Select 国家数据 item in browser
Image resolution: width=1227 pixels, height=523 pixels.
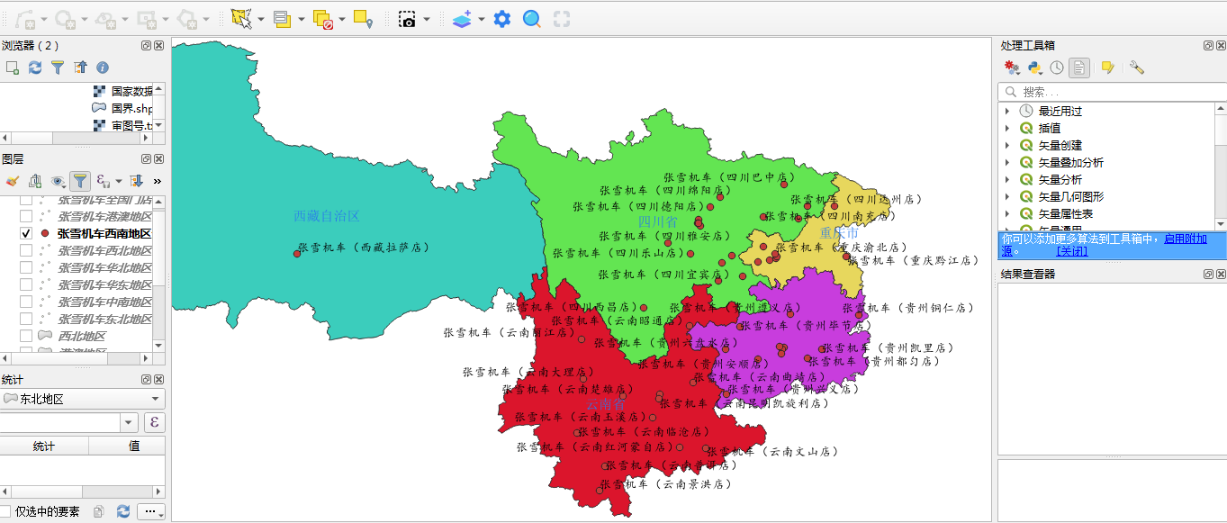pyautogui.click(x=131, y=91)
